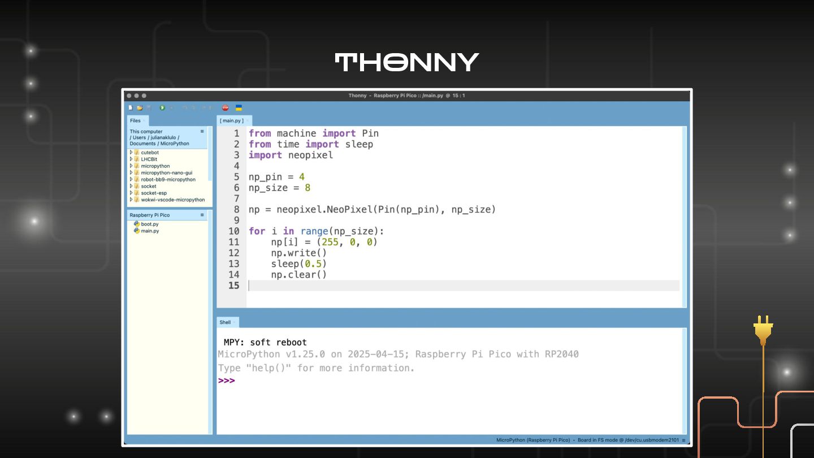Select the micropython-nano-gui folder row
The width and height of the screenshot is (814, 458).
point(168,173)
